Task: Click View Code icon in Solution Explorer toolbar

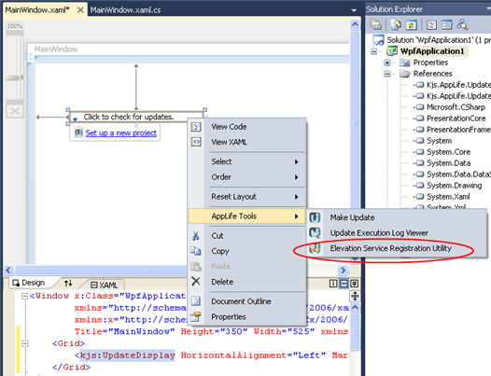Action: click(432, 25)
